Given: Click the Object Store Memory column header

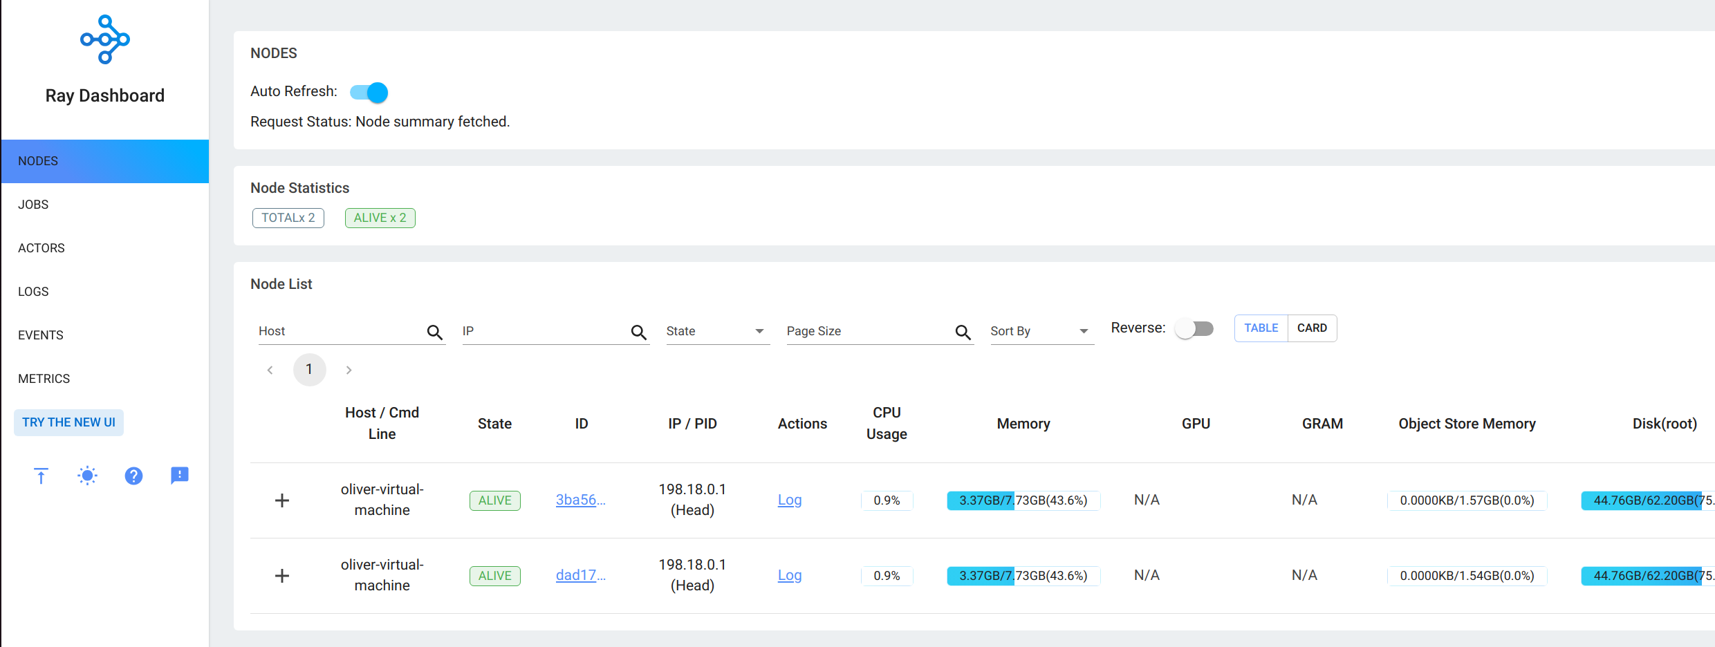Looking at the screenshot, I should pos(1467,424).
